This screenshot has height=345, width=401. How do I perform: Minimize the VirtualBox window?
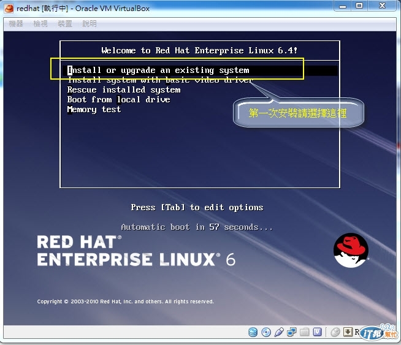343,6
